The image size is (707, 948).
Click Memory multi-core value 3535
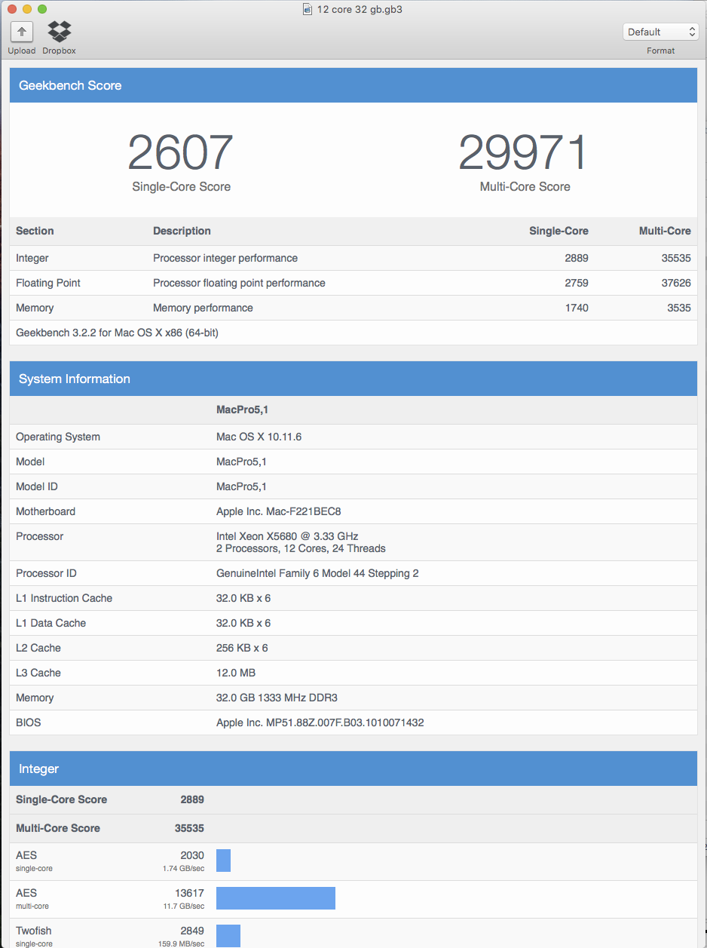pyautogui.click(x=678, y=308)
